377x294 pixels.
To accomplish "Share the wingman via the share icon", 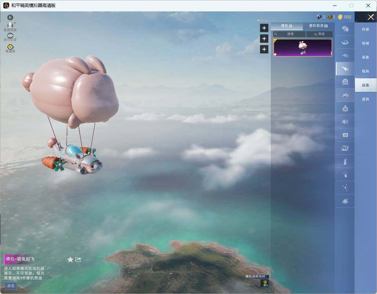I will pyautogui.click(x=78, y=259).
